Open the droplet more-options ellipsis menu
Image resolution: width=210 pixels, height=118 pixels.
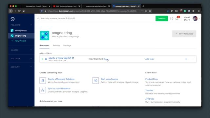[193, 59]
